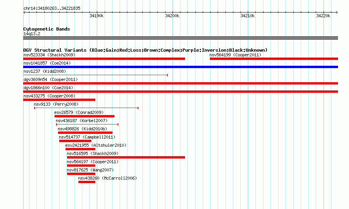Screen dimensions: 349x209
Task: Open nsv438260 (McCarroll2006) variant
Action: point(107,178)
